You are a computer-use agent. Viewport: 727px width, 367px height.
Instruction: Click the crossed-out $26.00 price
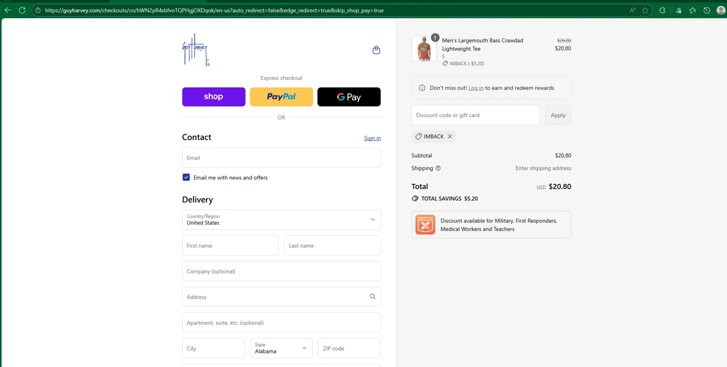click(x=564, y=41)
